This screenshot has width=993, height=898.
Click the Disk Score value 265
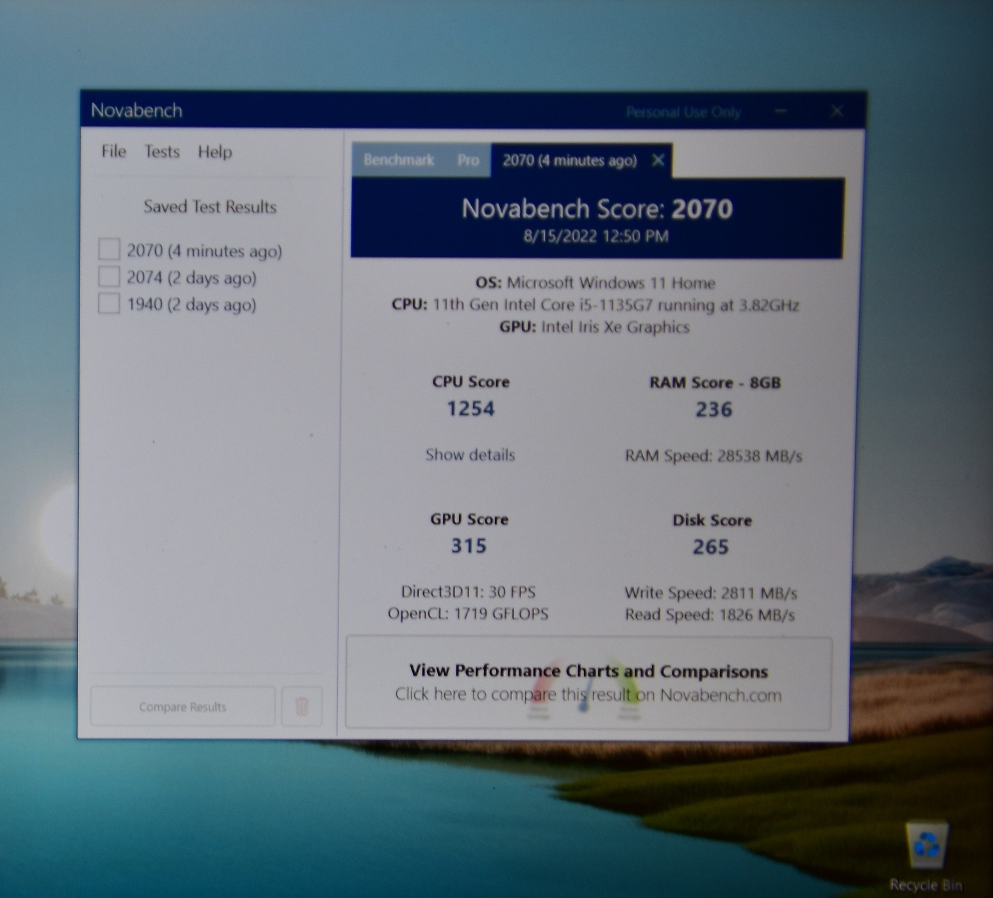tap(710, 547)
